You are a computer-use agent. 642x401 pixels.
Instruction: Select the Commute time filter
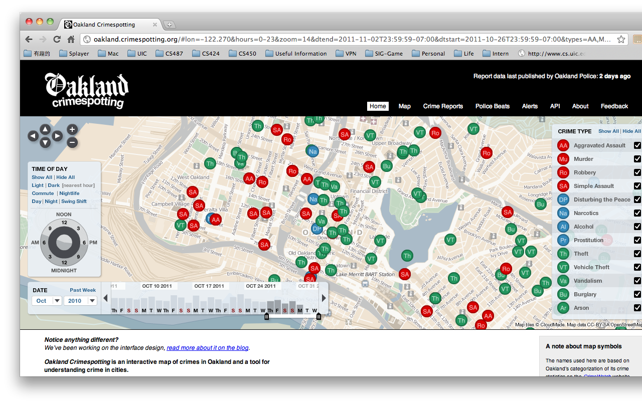point(43,193)
